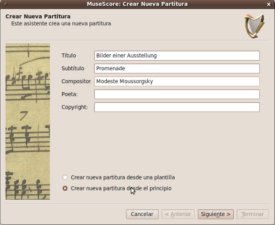Click the 'Título' label
Image resolution: width=275 pixels, height=225 pixels.
tap(69, 56)
